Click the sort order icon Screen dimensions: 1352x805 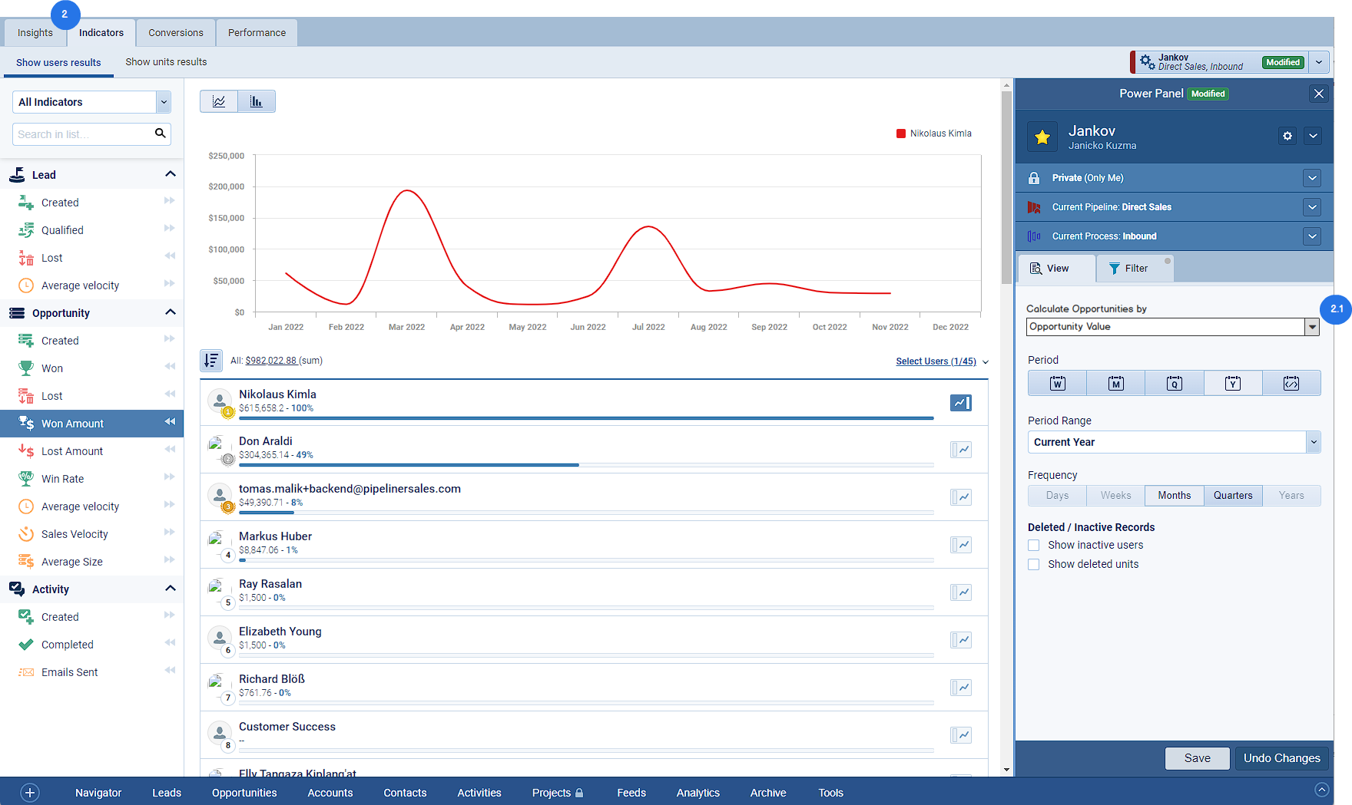point(211,360)
